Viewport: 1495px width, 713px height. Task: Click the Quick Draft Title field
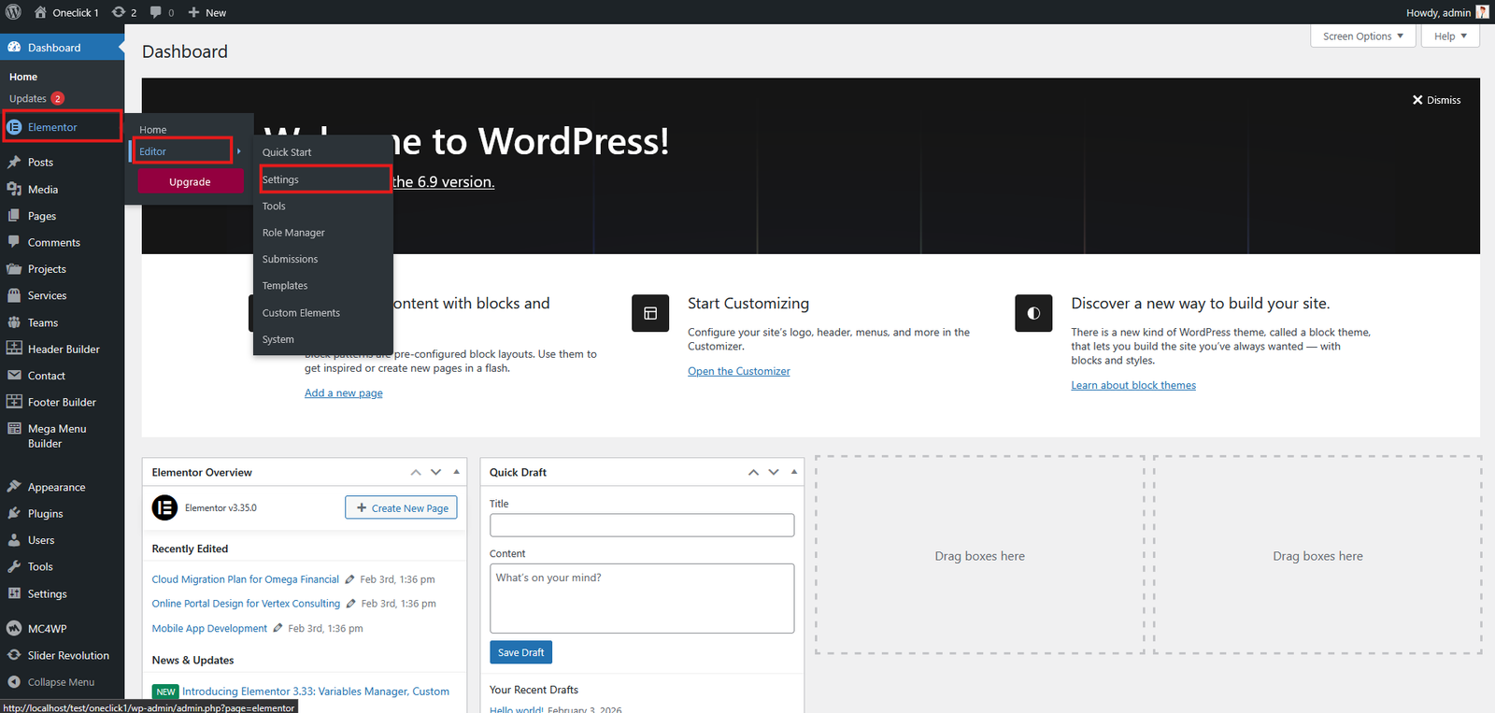tap(641, 525)
